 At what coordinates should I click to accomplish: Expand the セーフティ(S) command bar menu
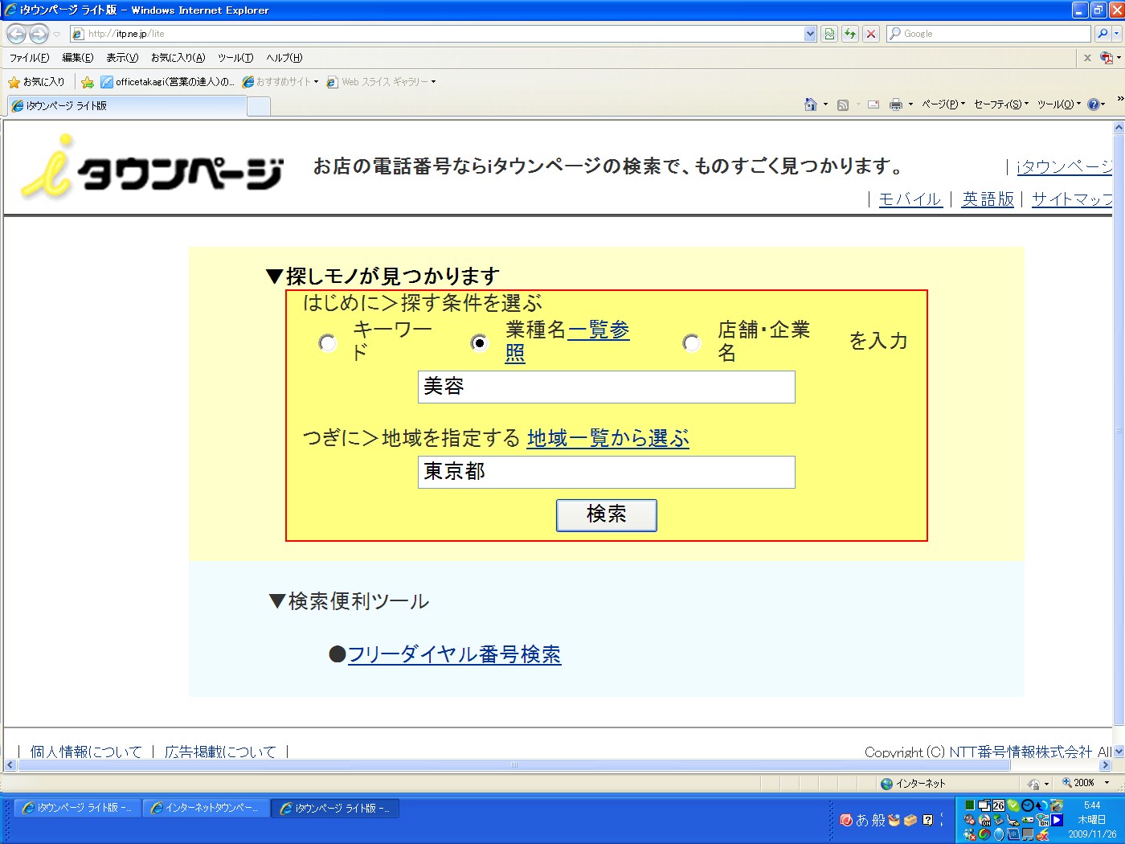coord(1001,104)
